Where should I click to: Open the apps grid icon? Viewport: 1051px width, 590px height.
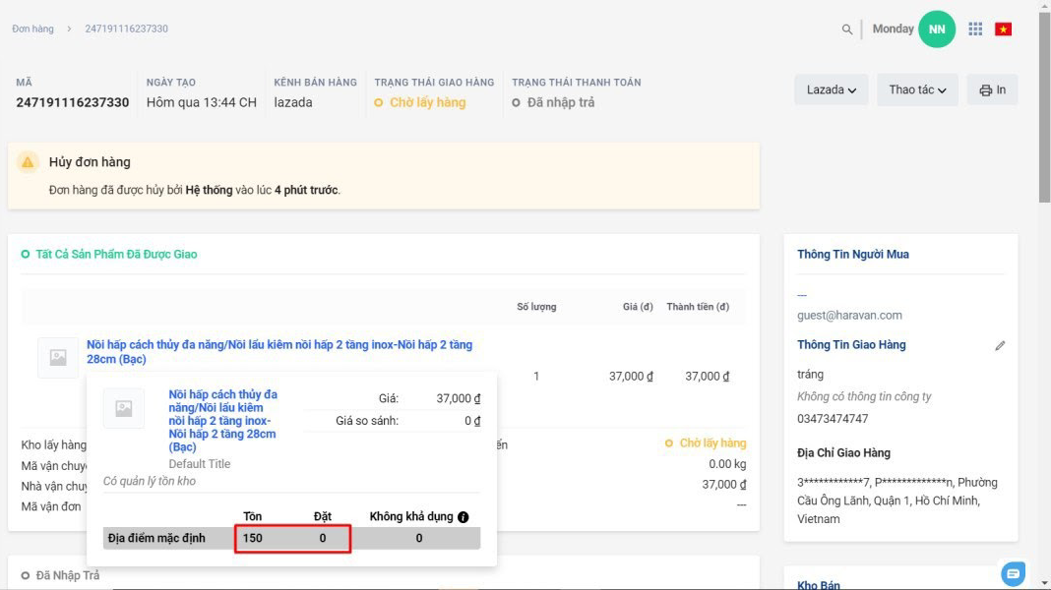975,29
